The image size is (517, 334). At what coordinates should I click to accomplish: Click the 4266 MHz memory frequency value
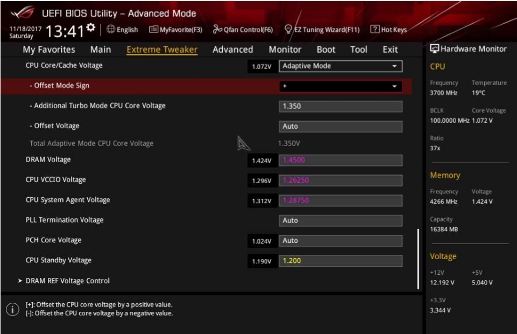click(x=443, y=201)
